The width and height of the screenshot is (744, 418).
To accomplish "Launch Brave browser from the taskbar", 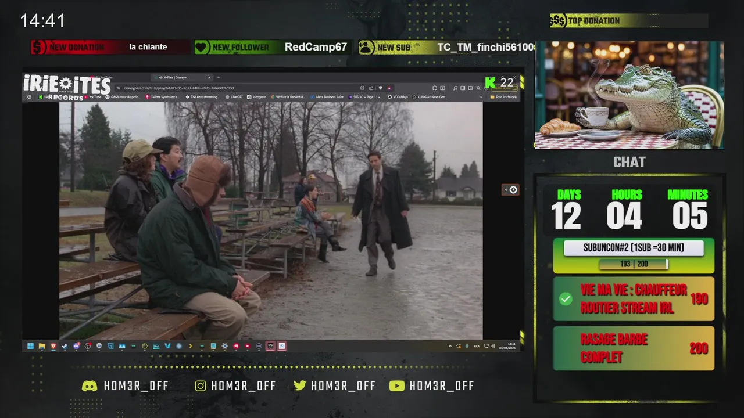I will (x=53, y=346).
